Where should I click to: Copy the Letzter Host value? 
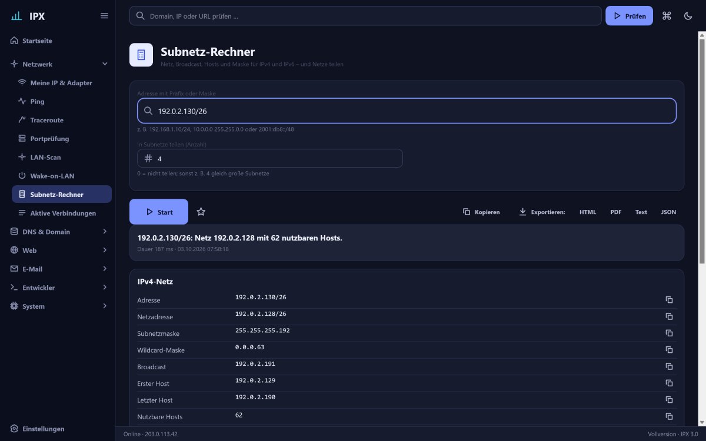tap(669, 400)
